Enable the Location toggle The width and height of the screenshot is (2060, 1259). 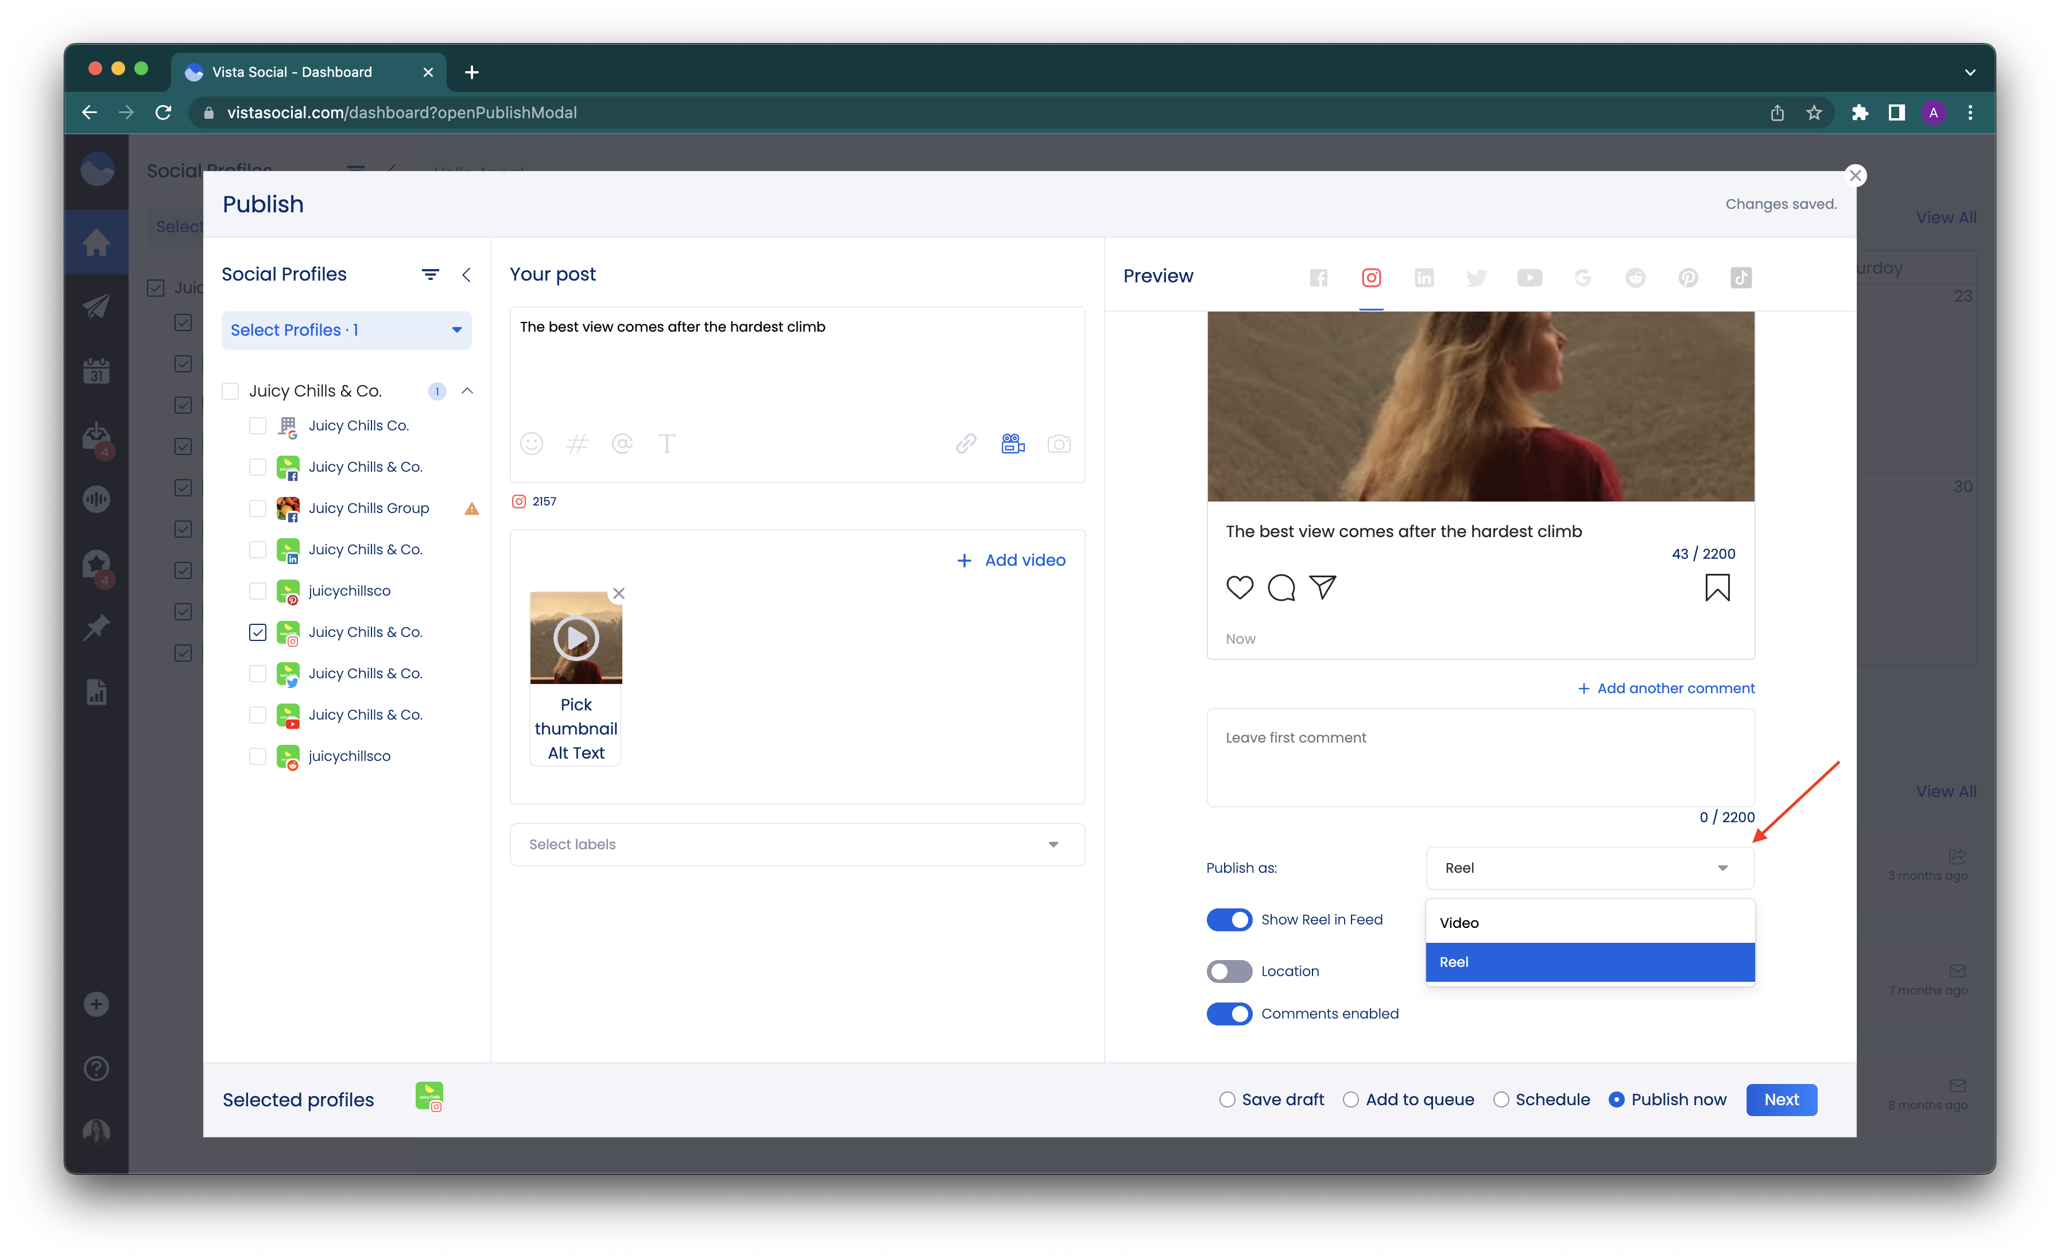(x=1229, y=972)
